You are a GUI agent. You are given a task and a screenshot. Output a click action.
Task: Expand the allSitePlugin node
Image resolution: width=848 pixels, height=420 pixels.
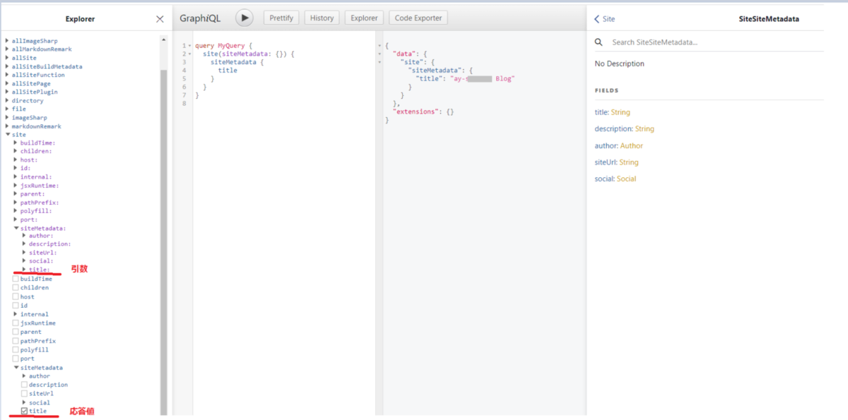[7, 92]
